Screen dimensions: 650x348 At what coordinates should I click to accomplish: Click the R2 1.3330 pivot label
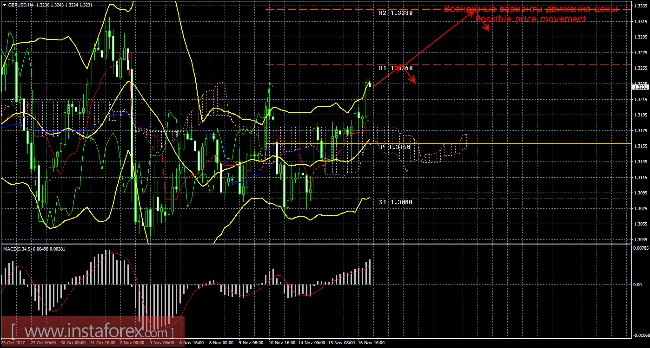(396, 13)
